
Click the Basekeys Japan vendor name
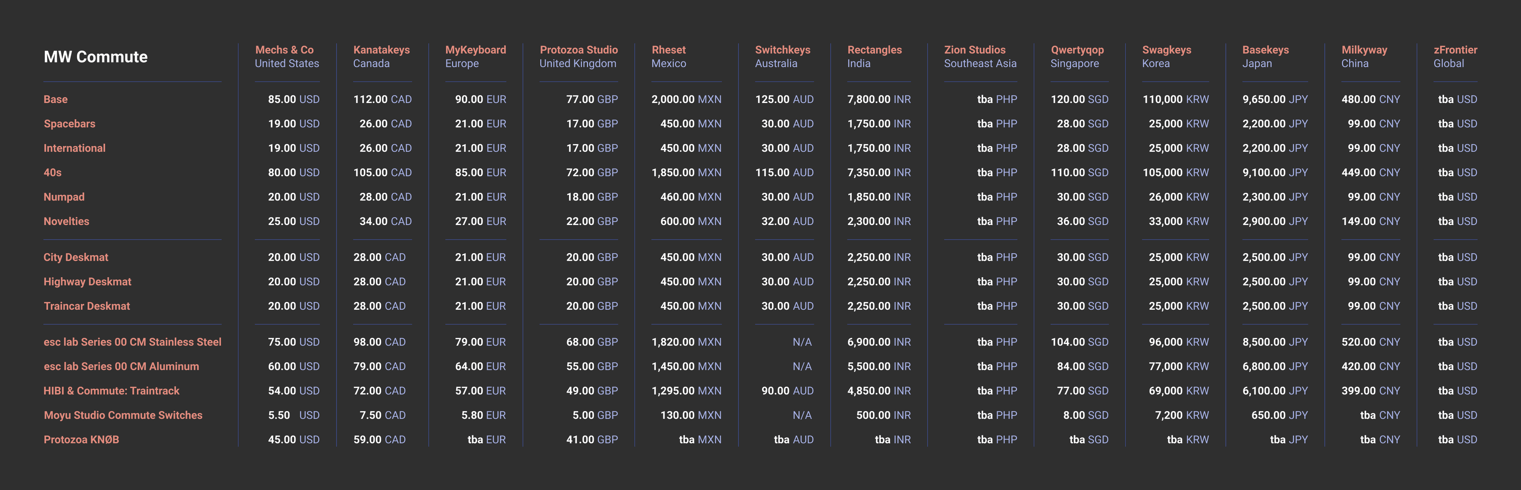(x=1265, y=50)
